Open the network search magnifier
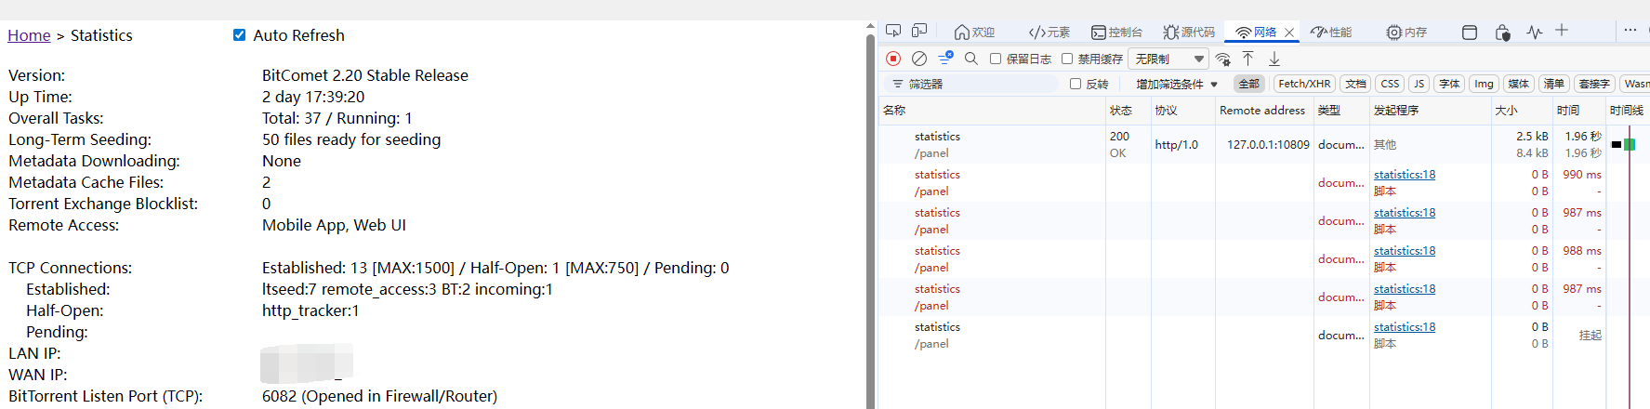1650x409 pixels. (971, 59)
